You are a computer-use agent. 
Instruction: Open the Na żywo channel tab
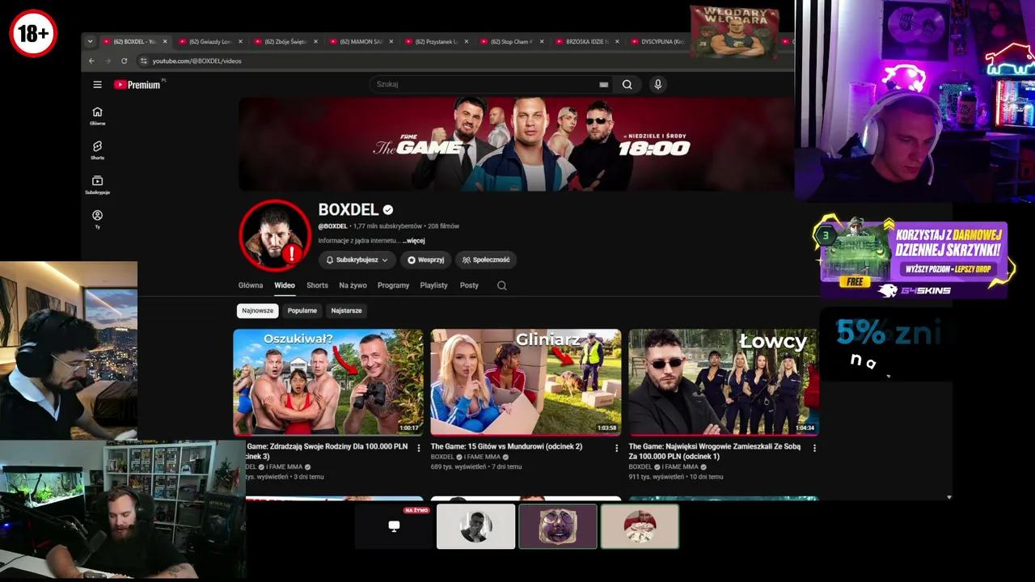353,285
